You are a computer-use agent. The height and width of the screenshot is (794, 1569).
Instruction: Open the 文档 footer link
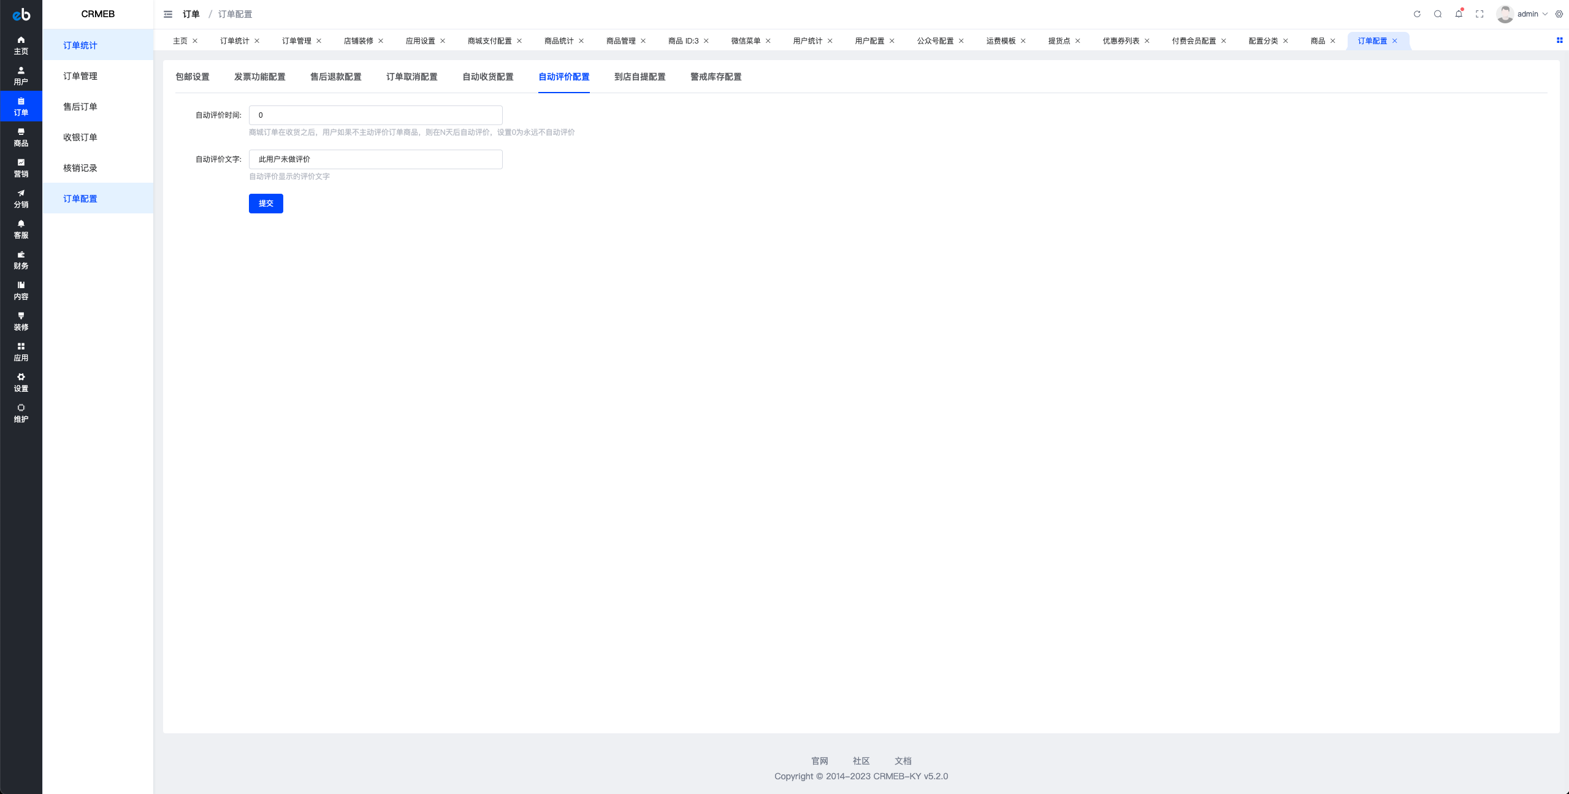click(903, 761)
